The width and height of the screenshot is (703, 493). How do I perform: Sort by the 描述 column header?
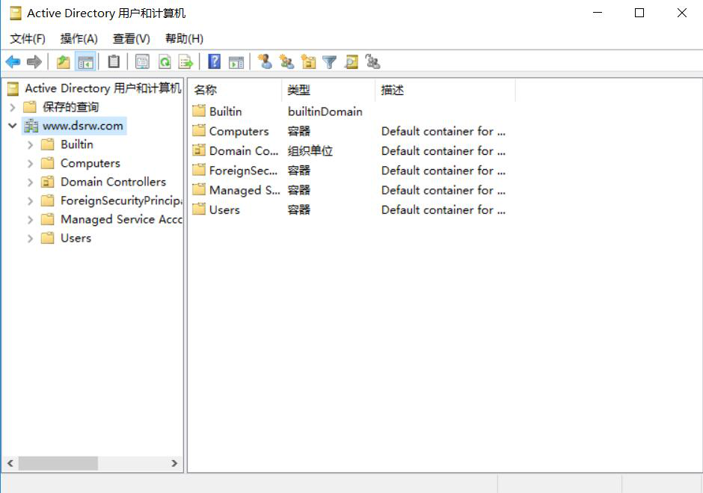(445, 91)
